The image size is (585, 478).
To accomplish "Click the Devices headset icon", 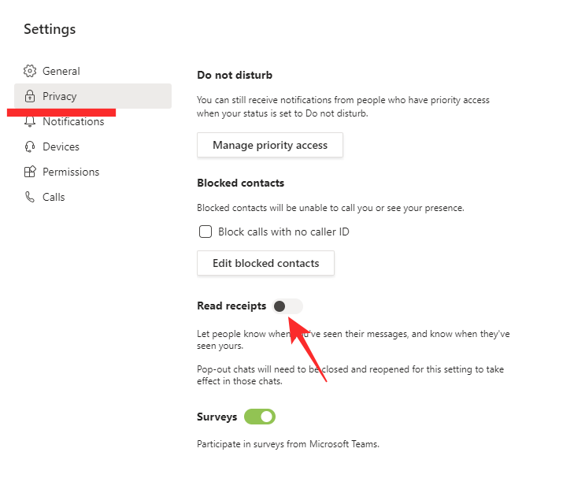I will 30,146.
